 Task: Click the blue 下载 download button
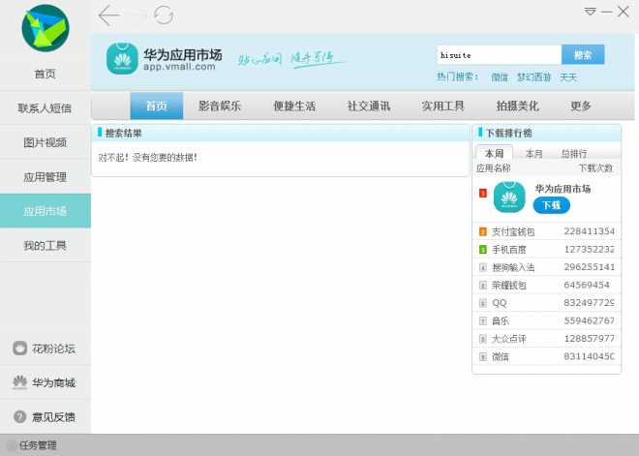pos(551,205)
